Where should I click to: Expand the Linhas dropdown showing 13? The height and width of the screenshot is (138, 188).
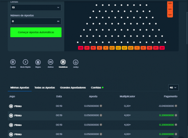coord(36,8)
